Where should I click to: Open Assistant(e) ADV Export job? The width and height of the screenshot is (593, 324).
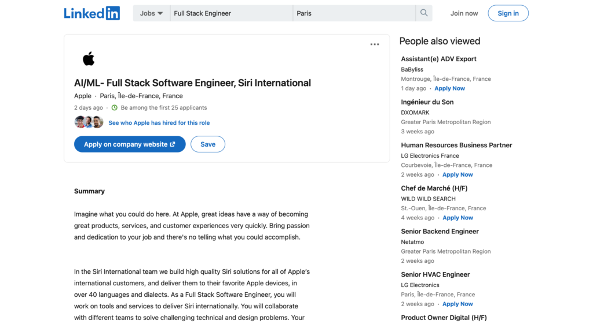(x=438, y=59)
